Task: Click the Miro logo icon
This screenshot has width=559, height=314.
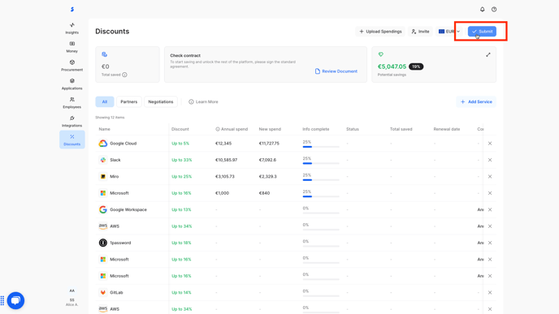Action: pyautogui.click(x=102, y=177)
